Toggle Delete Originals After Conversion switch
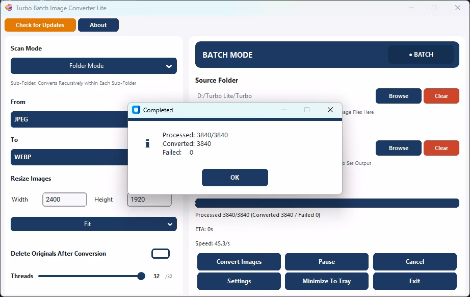Viewport: 470px width, 297px height. tap(161, 254)
